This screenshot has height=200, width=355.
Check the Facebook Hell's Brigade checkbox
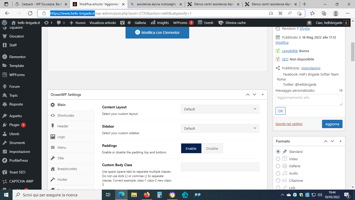(279, 74)
